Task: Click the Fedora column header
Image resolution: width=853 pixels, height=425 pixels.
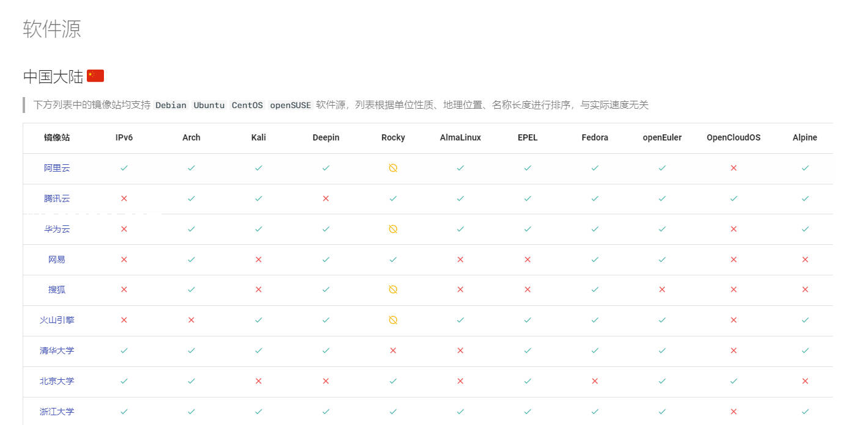Action: pyautogui.click(x=595, y=137)
